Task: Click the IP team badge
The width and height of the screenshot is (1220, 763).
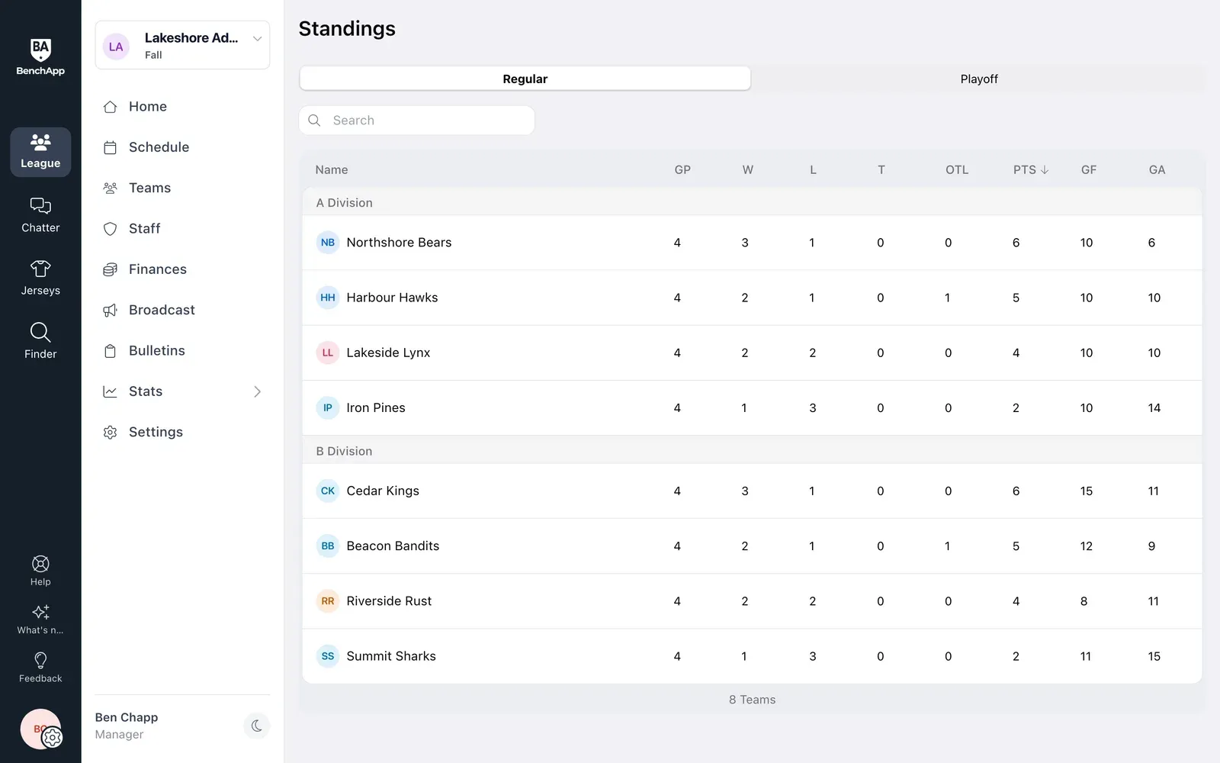Action: click(328, 407)
